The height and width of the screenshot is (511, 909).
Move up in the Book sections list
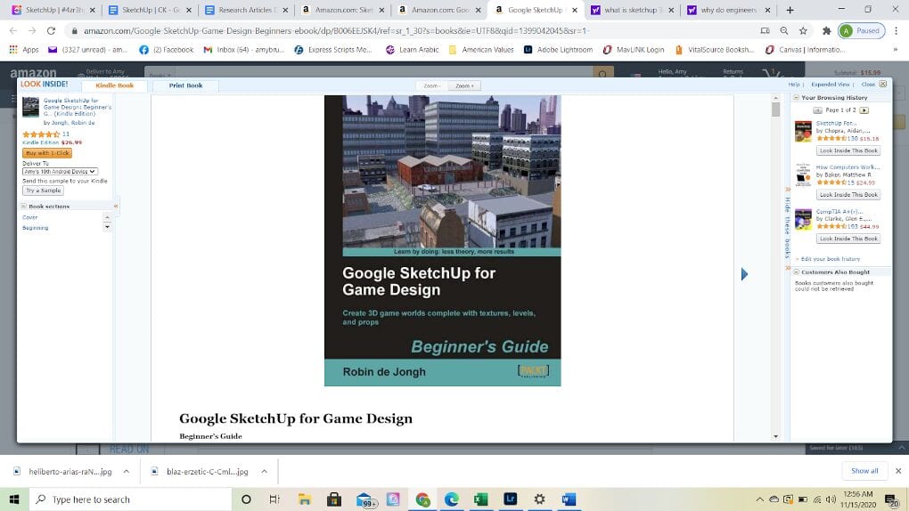point(107,217)
